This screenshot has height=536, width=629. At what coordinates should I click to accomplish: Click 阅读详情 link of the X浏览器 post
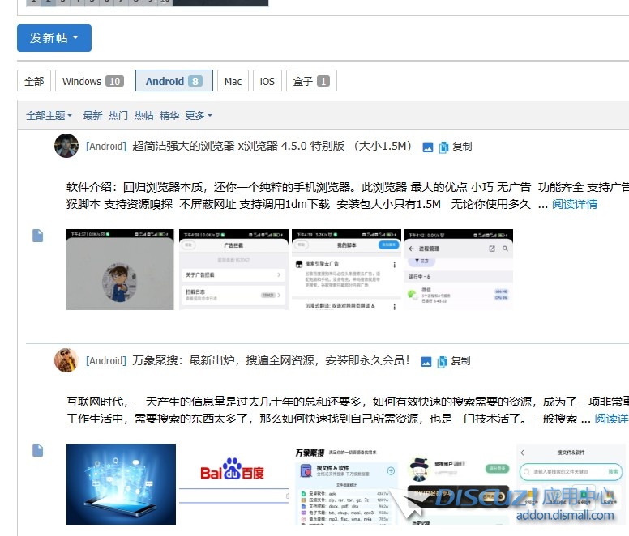click(575, 204)
